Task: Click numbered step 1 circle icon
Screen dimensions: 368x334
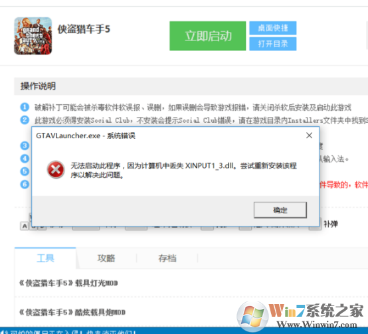Action: 25,107
